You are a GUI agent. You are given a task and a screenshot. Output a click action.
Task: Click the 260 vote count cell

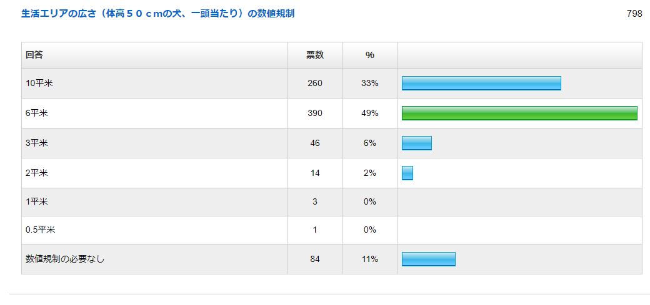click(x=315, y=83)
